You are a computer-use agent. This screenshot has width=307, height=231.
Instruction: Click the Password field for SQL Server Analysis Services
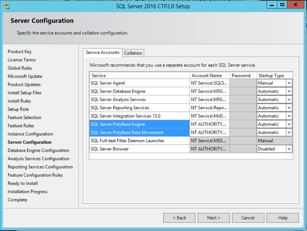pyautogui.click(x=243, y=100)
